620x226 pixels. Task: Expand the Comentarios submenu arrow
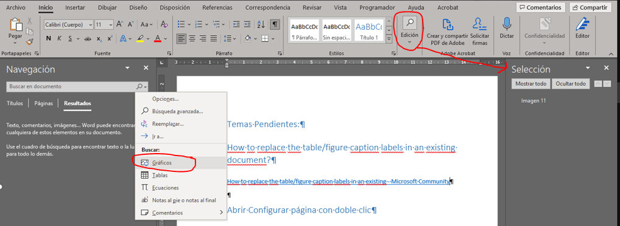point(221,213)
